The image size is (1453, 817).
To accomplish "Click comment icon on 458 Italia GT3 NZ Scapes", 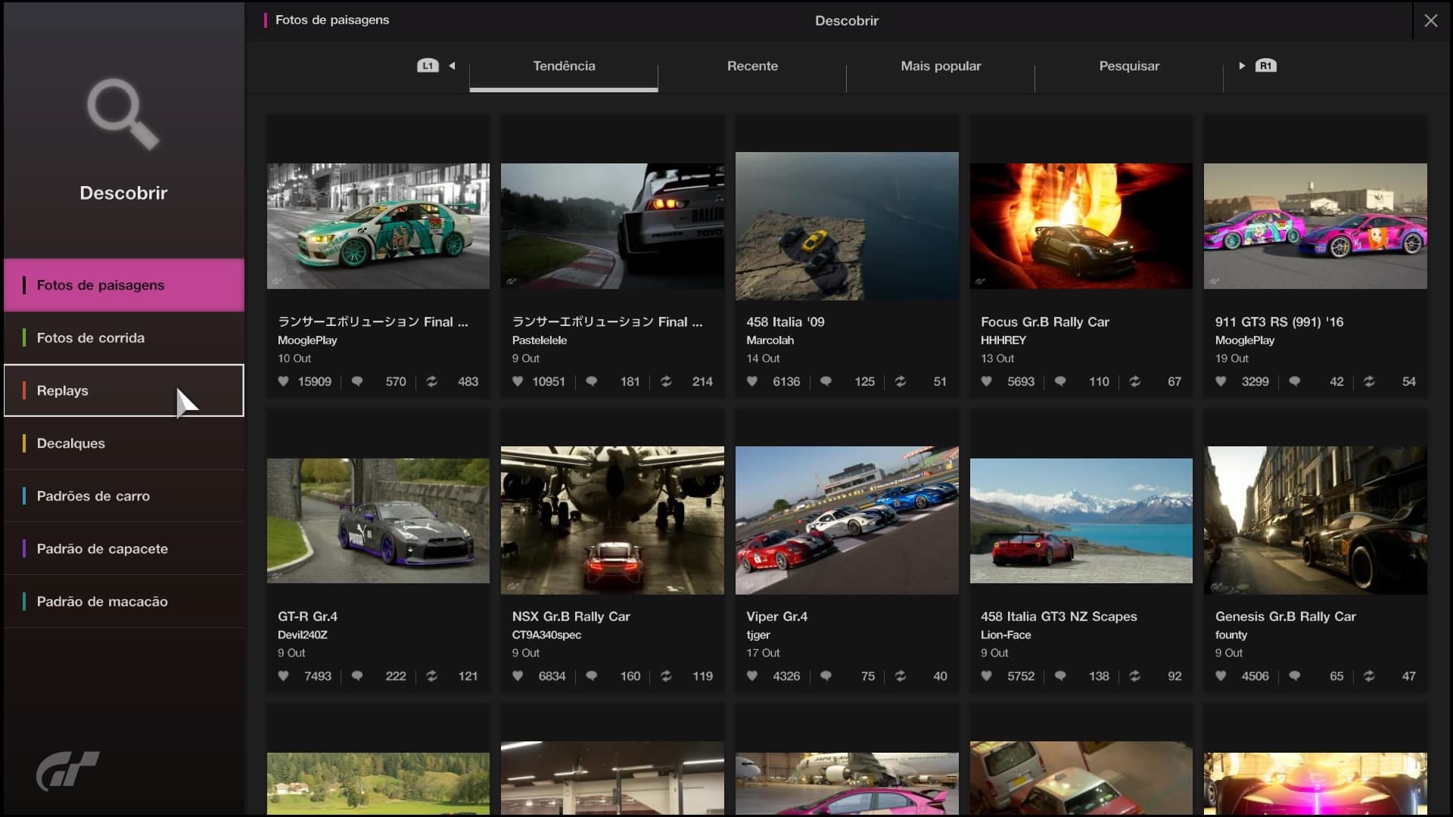I will tap(1060, 676).
